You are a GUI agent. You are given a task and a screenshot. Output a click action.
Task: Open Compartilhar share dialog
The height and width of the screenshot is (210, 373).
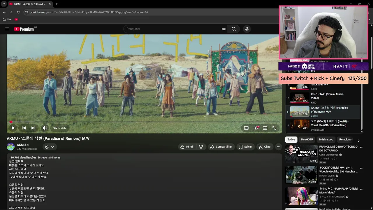point(221,147)
